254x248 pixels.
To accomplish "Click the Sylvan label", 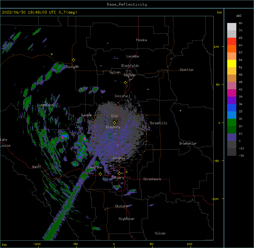I will click(x=115, y=72).
